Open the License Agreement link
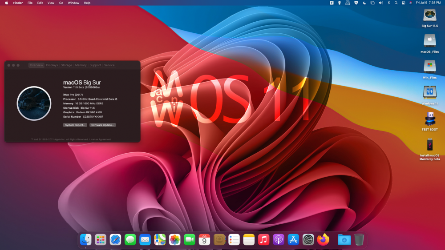 point(100,139)
